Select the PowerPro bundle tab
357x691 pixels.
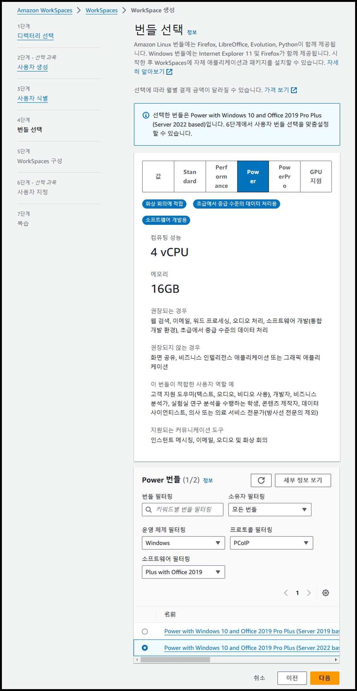pyautogui.click(x=284, y=177)
